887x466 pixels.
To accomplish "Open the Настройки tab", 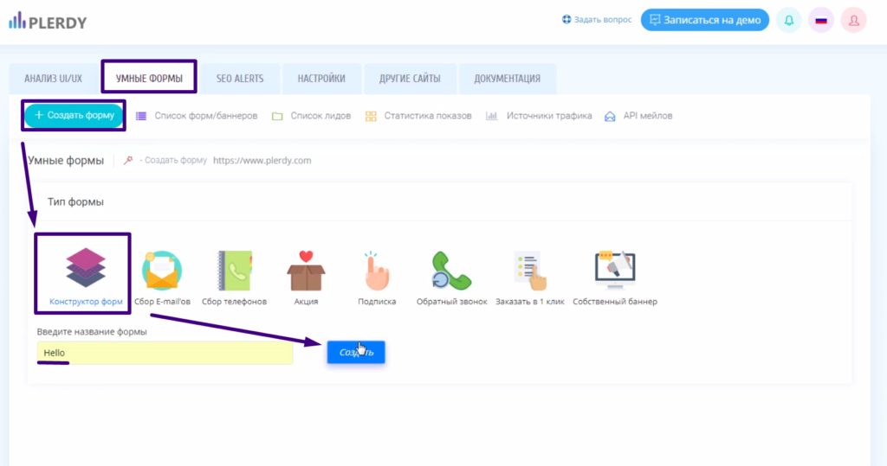I will [x=321, y=79].
